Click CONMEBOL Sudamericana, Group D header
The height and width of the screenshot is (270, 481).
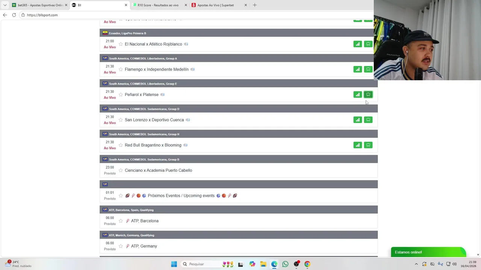point(239,109)
